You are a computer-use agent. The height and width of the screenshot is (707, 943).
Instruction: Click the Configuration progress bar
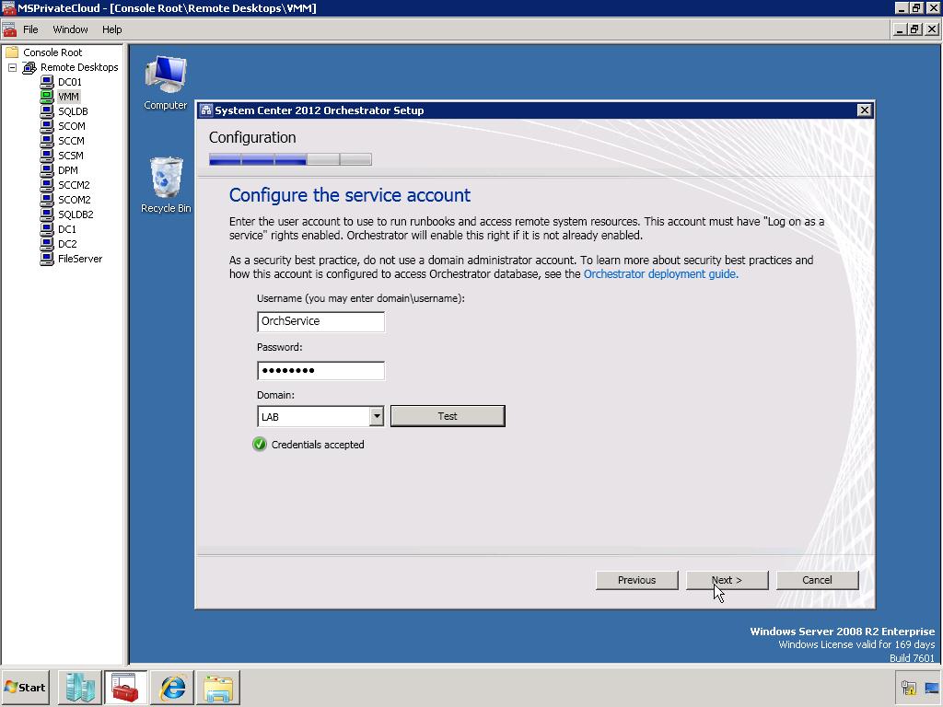pos(290,159)
